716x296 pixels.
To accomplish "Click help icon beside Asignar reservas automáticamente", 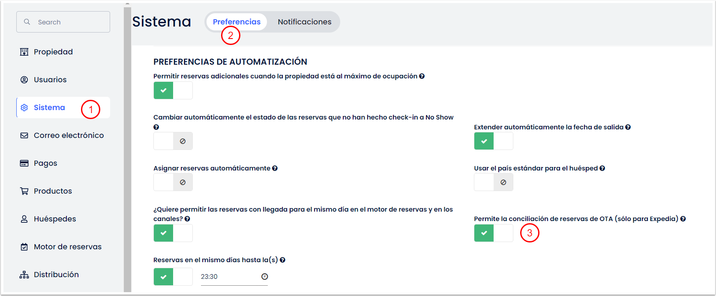I will [x=275, y=168].
